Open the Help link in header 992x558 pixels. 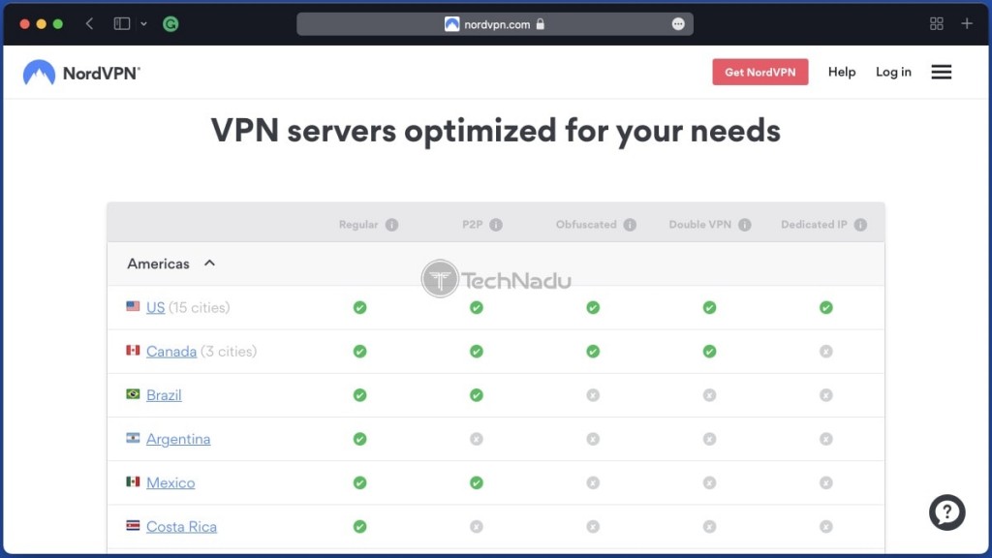pyautogui.click(x=842, y=72)
